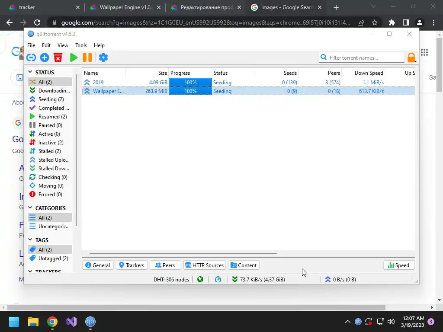Image resolution: width=443 pixels, height=332 pixels.
Task: Open the Edit menu
Action: pyautogui.click(x=46, y=45)
